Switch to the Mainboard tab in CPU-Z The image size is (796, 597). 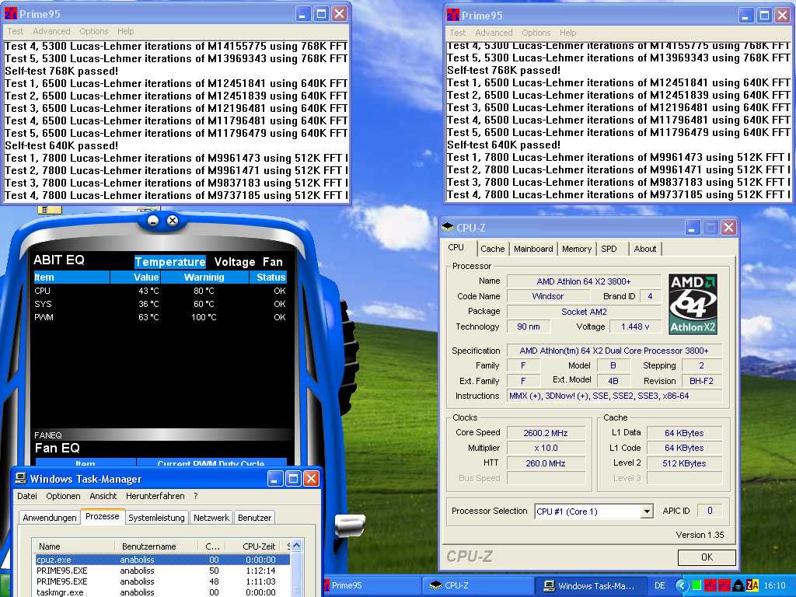[x=533, y=249]
